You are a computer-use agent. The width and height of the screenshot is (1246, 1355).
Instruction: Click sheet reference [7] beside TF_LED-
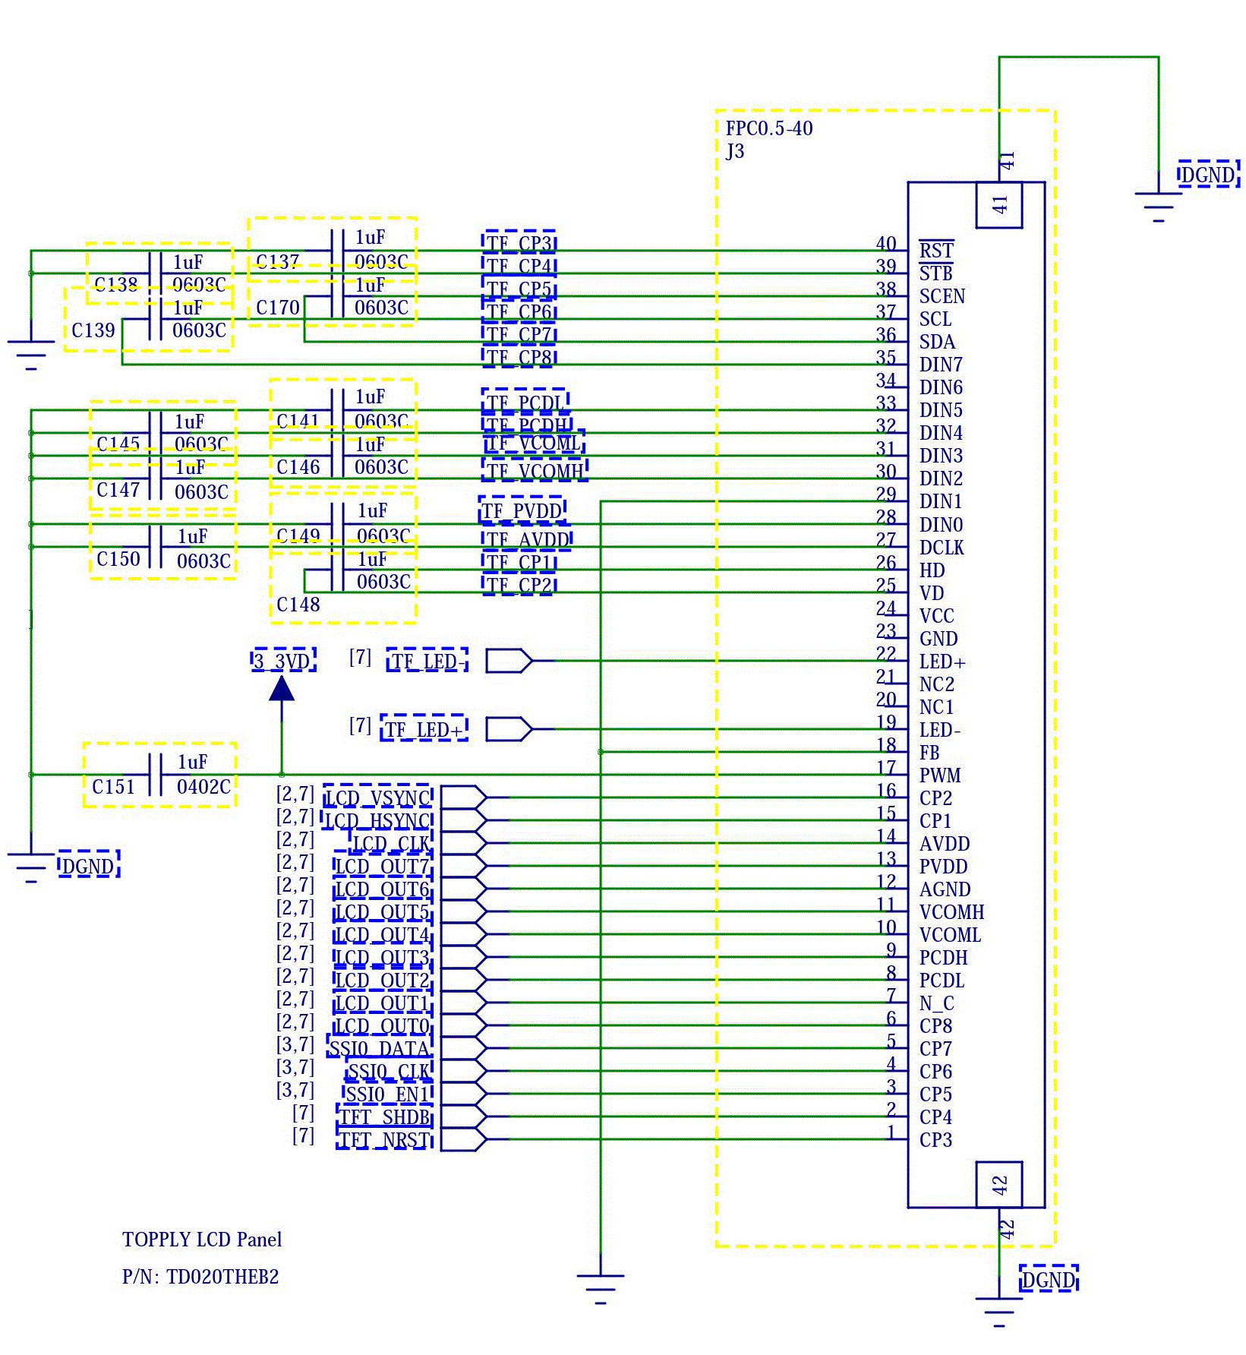[x=360, y=657]
